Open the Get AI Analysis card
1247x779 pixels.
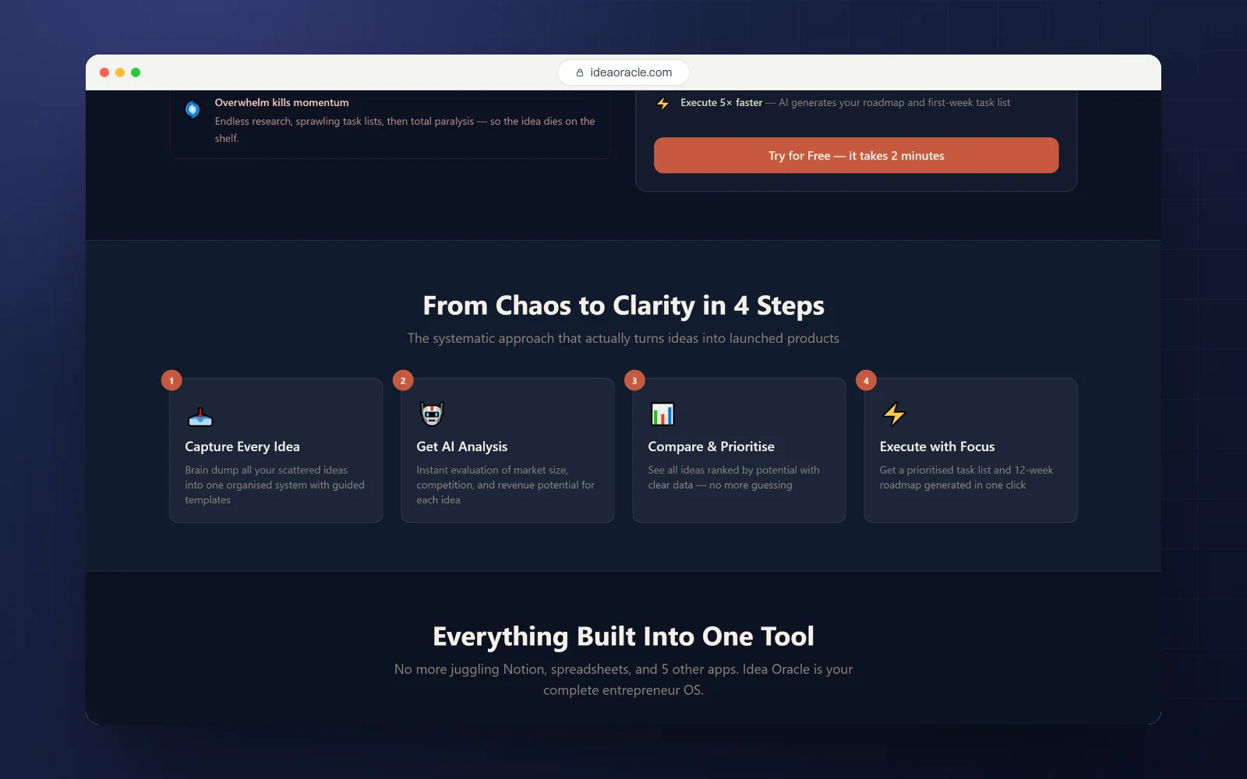coord(507,450)
